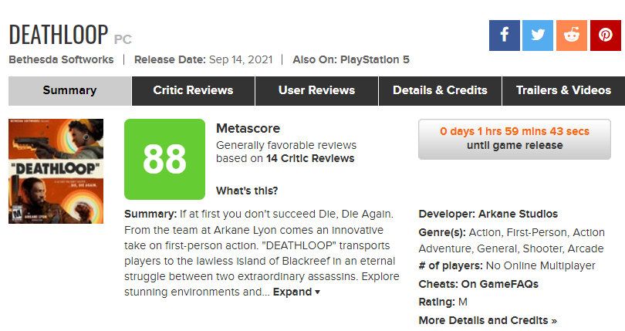625x331 pixels.
Task: Switch to the Critic Reviews tab
Action: (193, 90)
